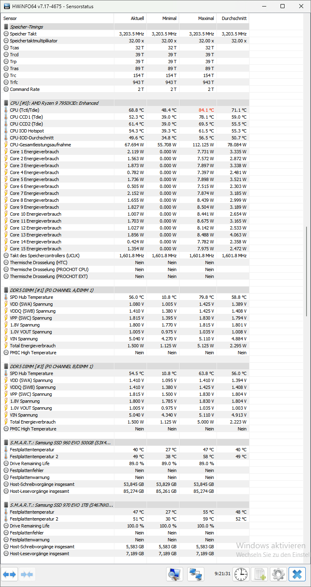Select the Speichertaktmultiplikator row
311x587 pixels.
pos(125,41)
